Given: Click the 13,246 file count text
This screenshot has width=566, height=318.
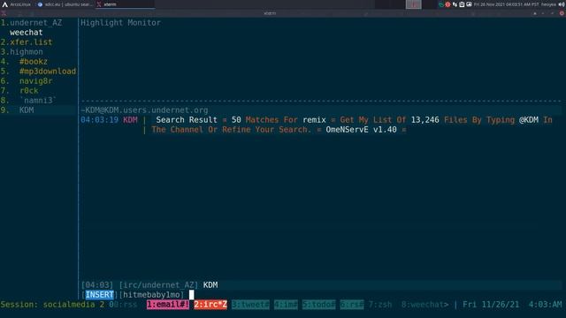Looking at the screenshot, I should coord(424,120).
